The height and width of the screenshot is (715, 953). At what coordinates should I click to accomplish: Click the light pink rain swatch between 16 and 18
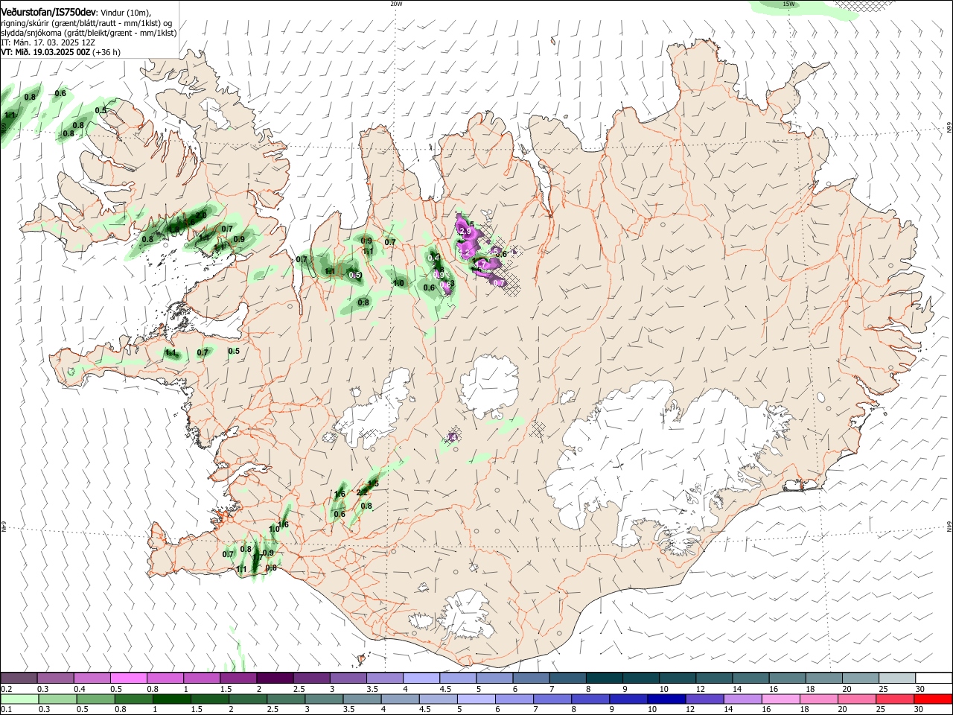point(780,699)
